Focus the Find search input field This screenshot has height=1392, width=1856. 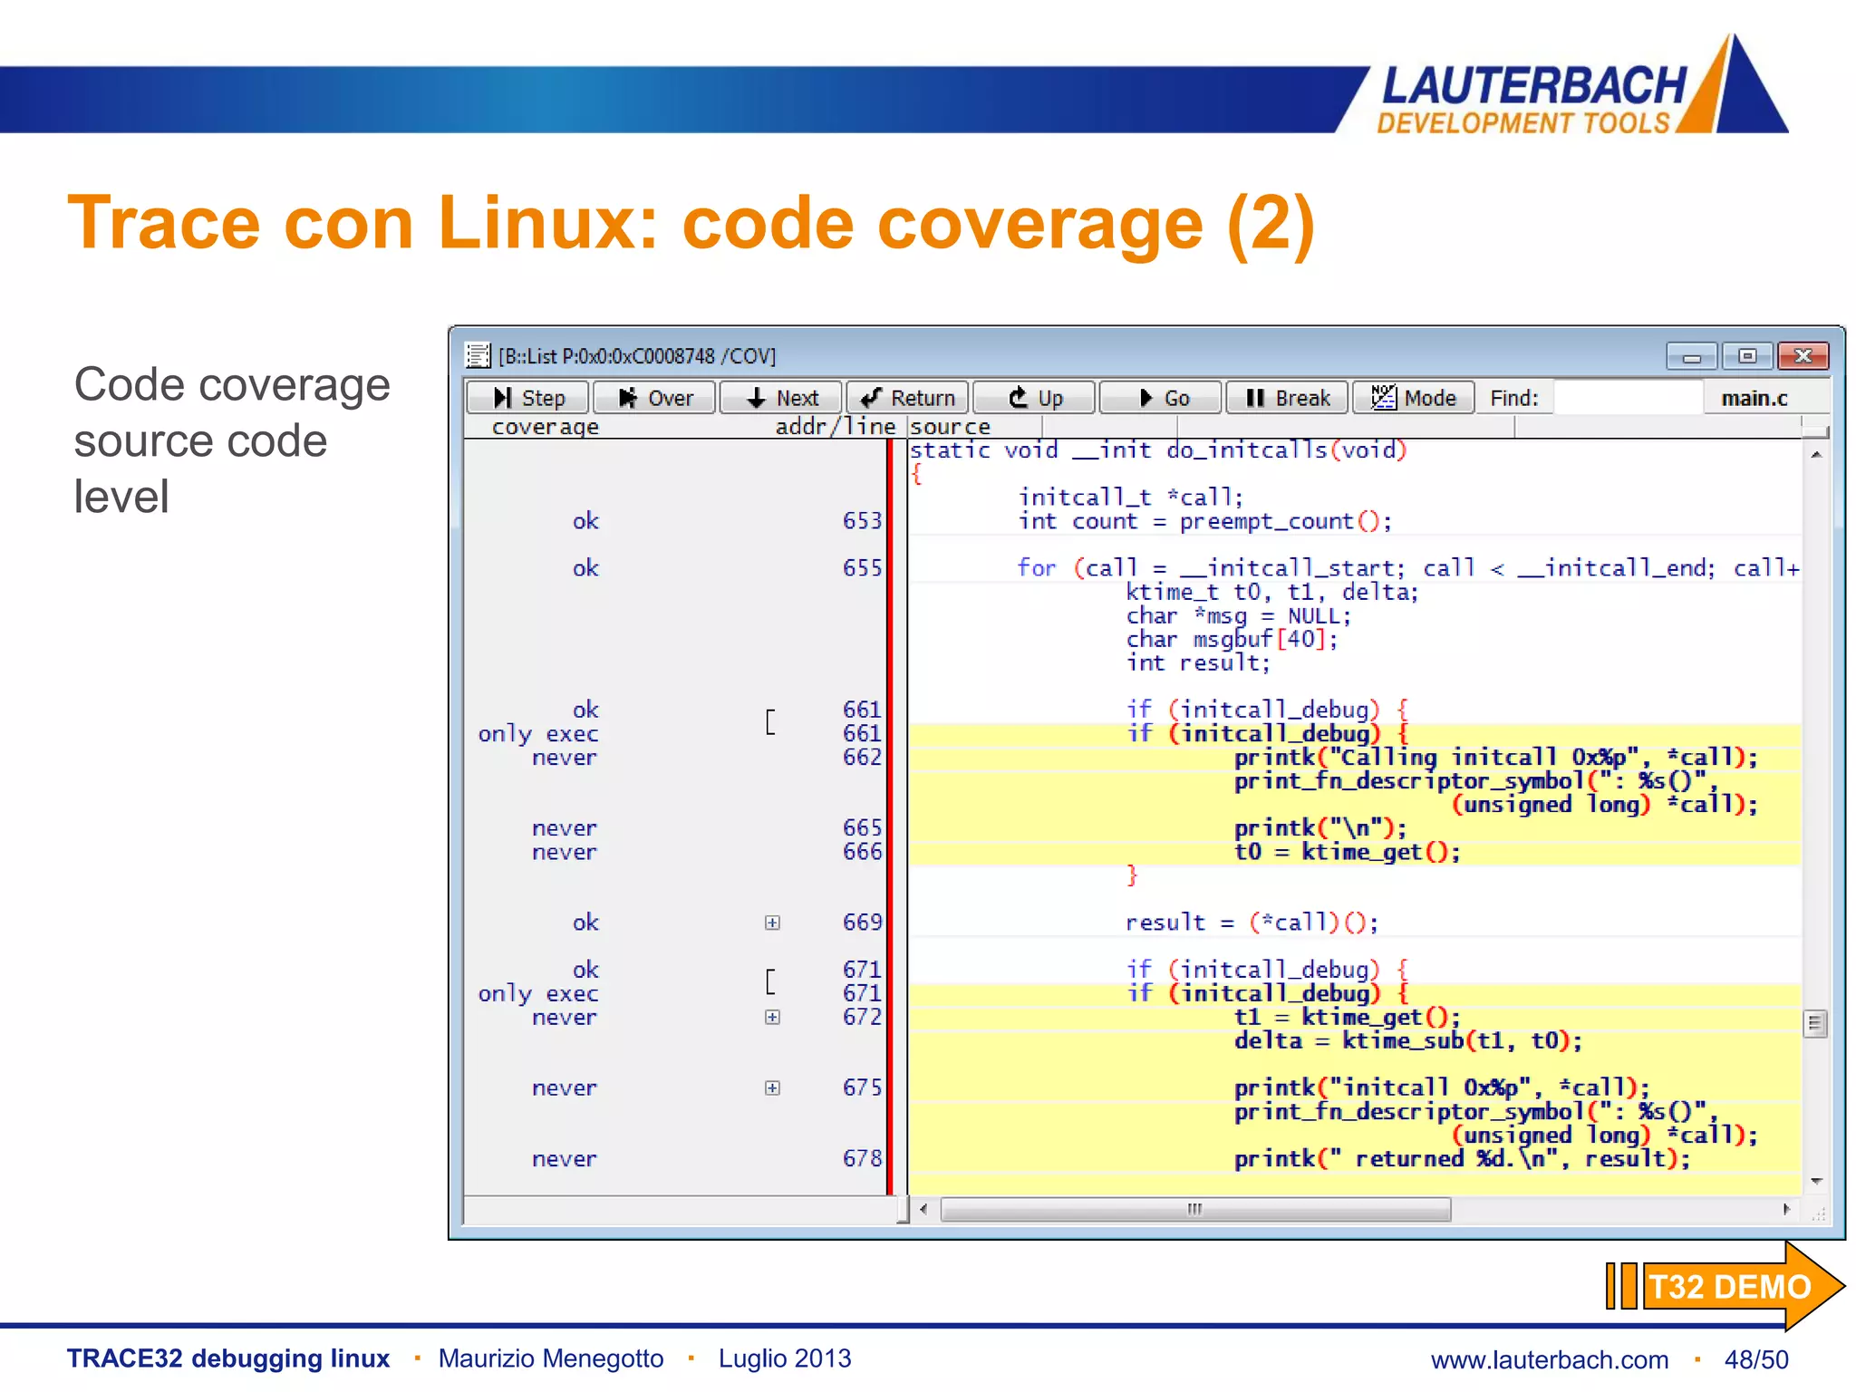click(1628, 398)
